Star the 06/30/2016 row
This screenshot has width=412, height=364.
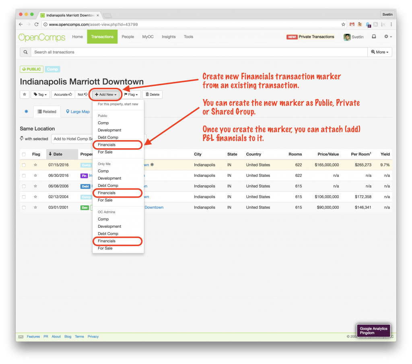tap(35, 175)
